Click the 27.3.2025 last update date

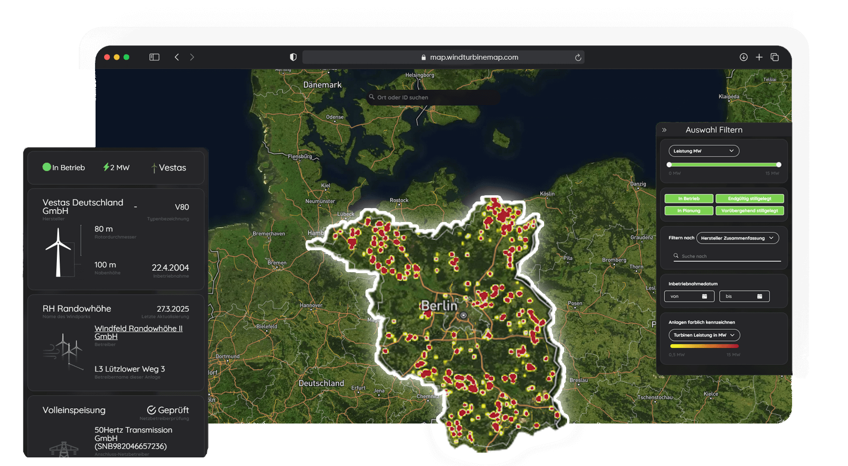173,309
